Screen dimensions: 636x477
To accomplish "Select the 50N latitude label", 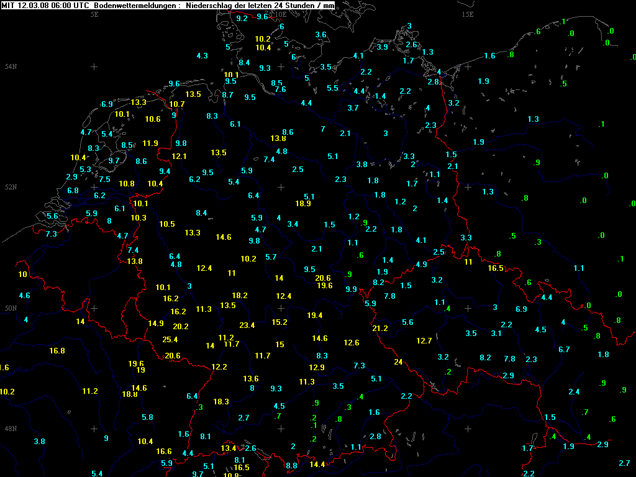I will coord(11,308).
